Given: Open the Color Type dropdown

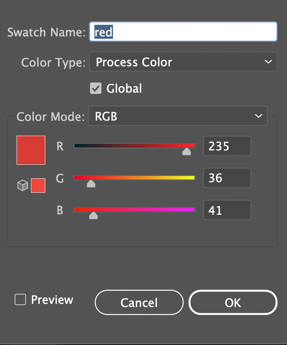Looking at the screenshot, I should tap(183, 62).
